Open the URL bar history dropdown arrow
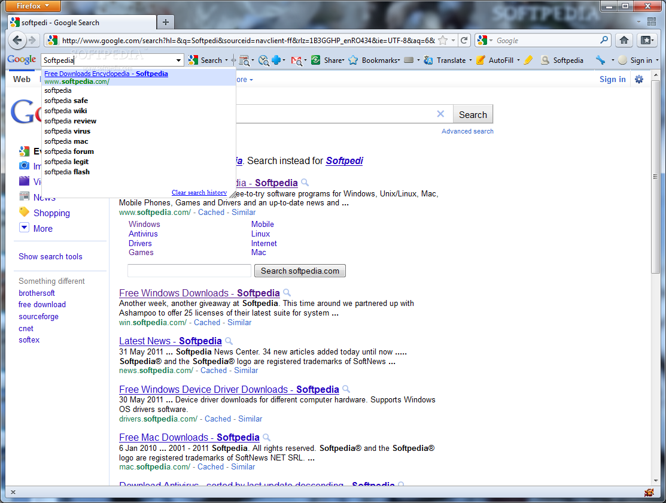 453,40
